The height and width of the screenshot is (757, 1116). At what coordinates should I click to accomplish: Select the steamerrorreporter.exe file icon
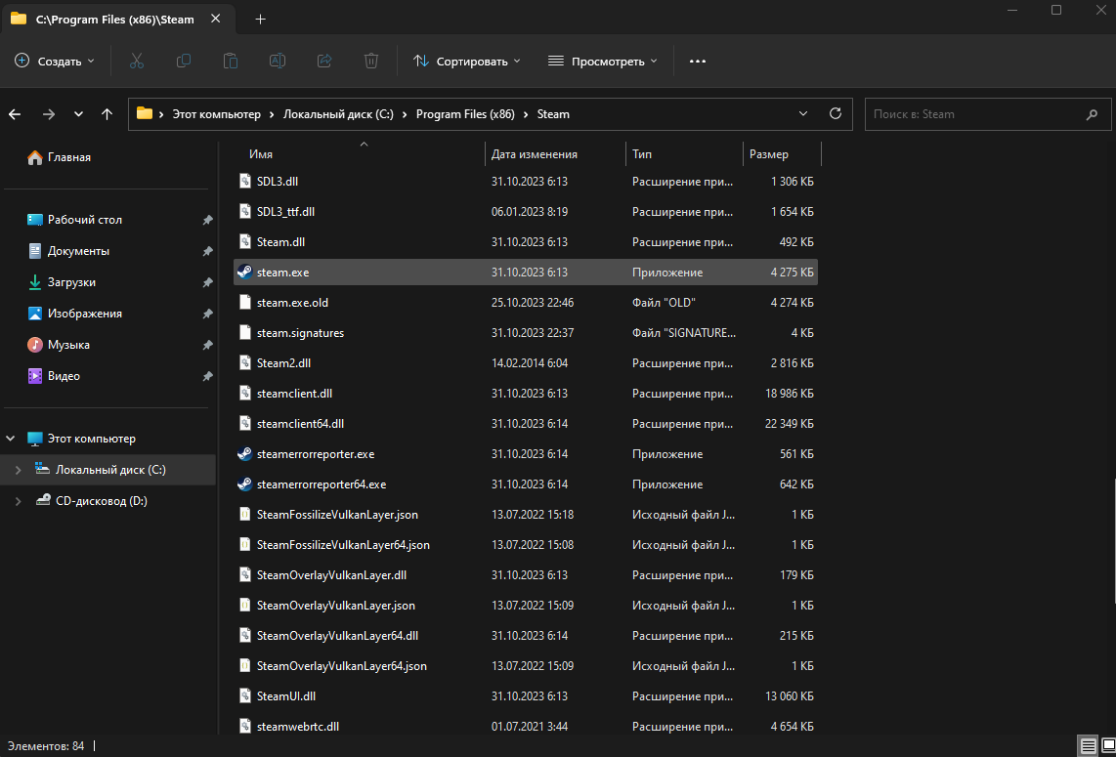tap(245, 454)
